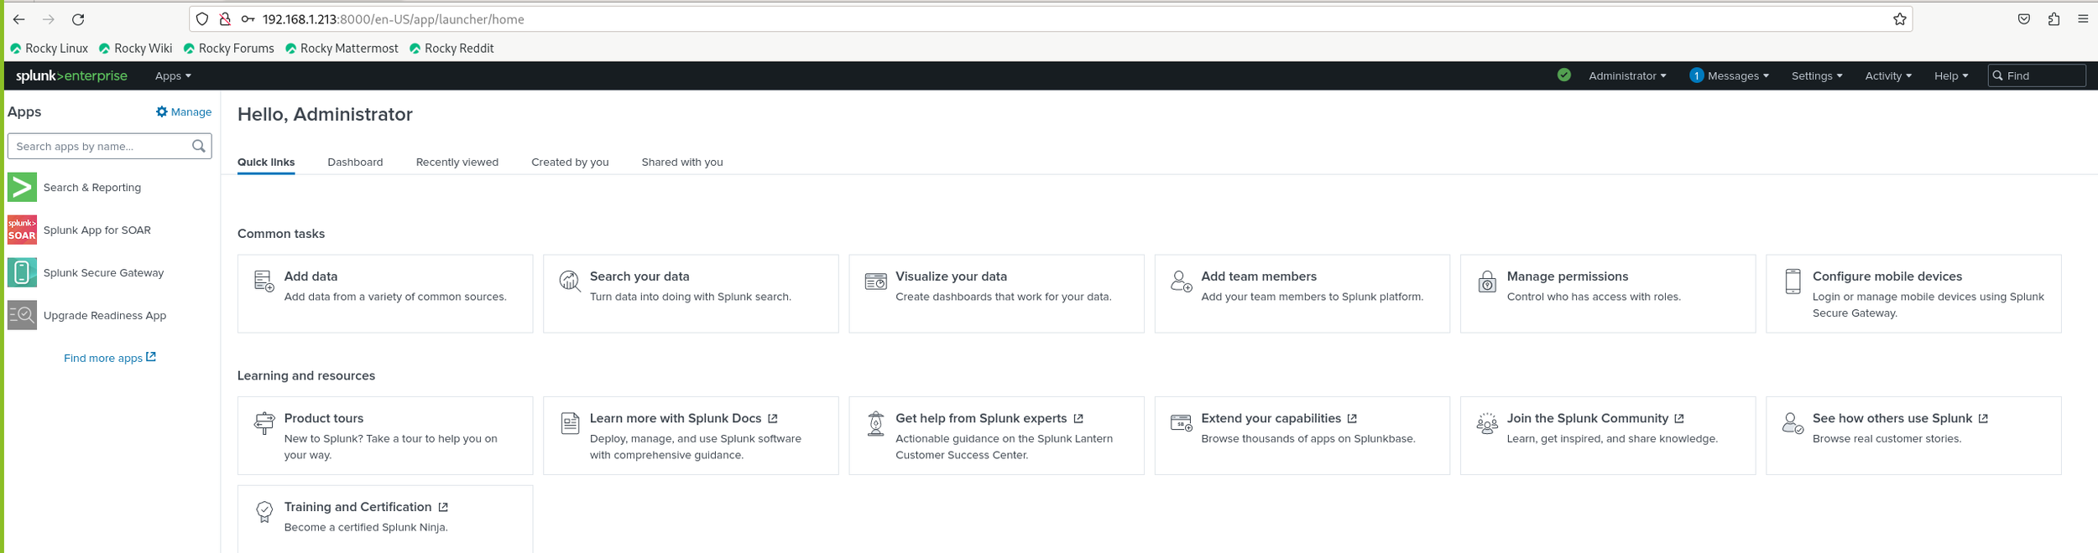Viewport: 2098px width, 553px height.
Task: Click the Add data card icon
Action: tap(264, 281)
